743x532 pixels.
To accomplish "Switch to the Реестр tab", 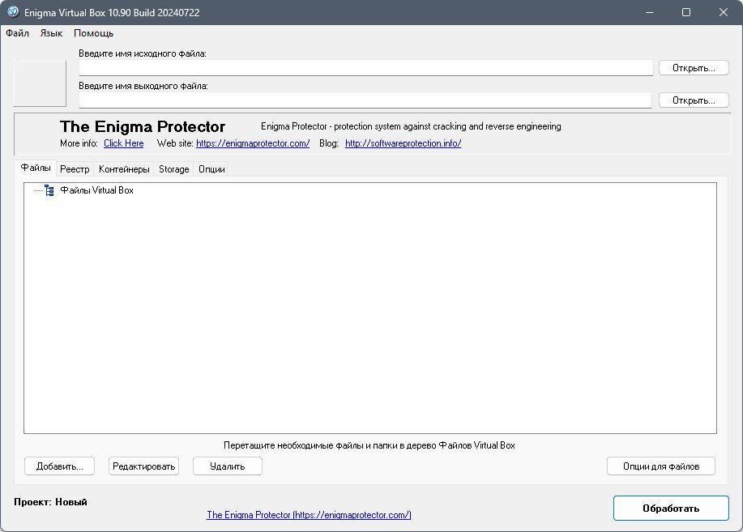I will 75,169.
